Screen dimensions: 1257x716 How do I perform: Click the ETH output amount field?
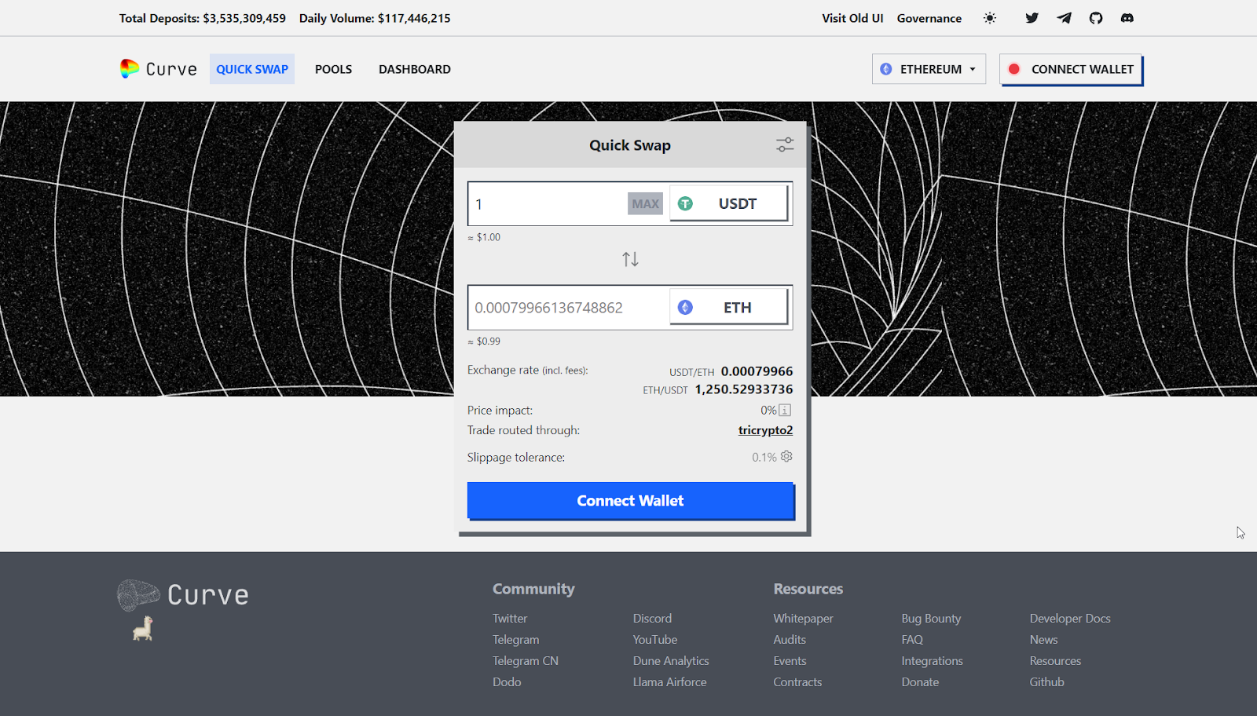[x=569, y=308]
